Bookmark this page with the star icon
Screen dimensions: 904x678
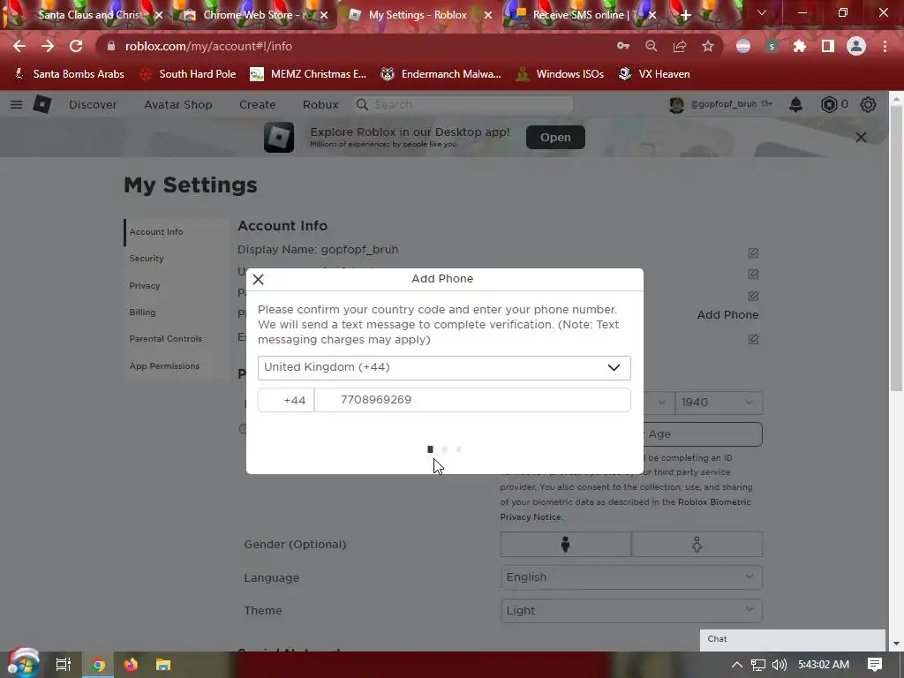pos(708,46)
